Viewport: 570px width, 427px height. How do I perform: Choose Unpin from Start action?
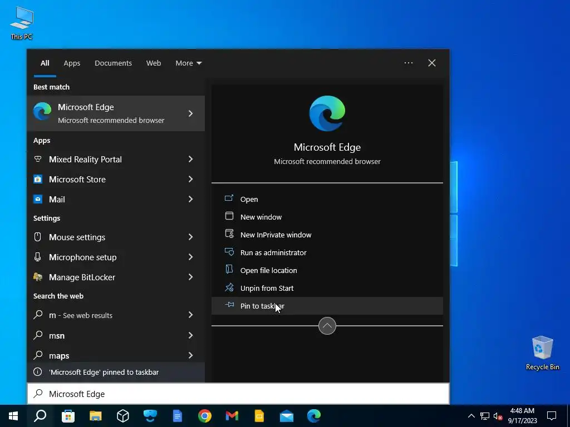tap(327, 288)
